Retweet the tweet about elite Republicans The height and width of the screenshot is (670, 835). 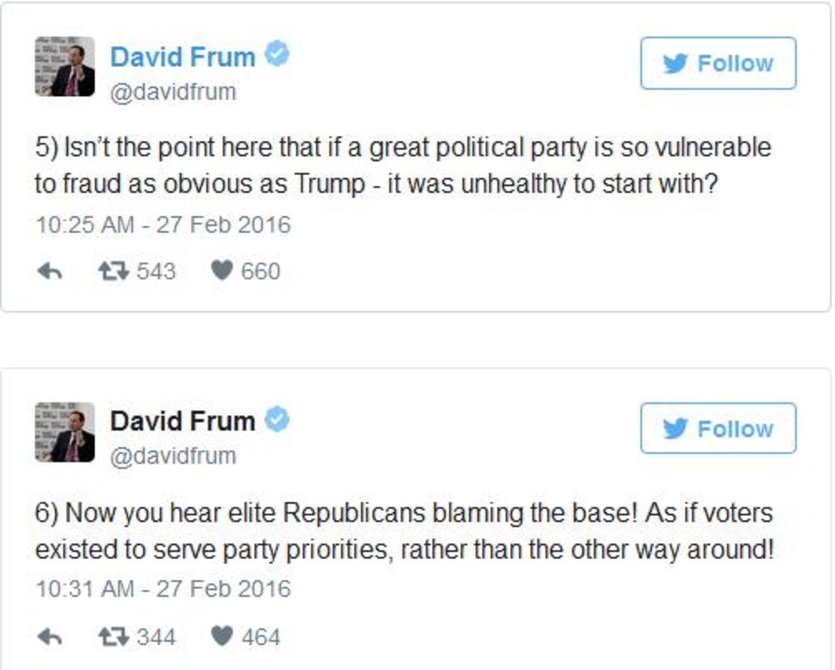click(x=114, y=636)
